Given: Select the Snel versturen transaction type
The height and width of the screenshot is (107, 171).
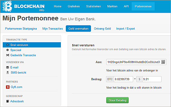Looking at the screenshot, I should [x=32, y=45].
